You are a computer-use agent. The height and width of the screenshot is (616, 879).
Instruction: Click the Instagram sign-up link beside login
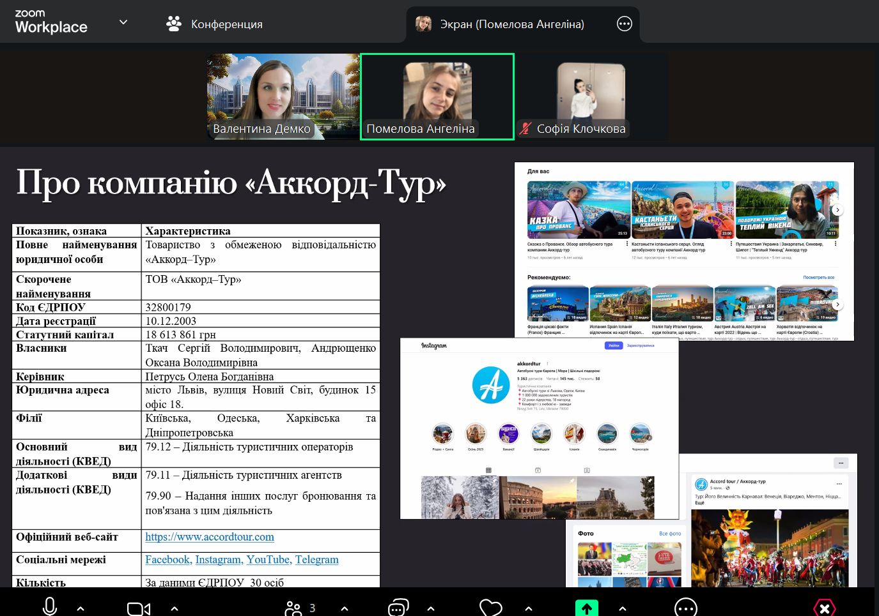coord(641,345)
